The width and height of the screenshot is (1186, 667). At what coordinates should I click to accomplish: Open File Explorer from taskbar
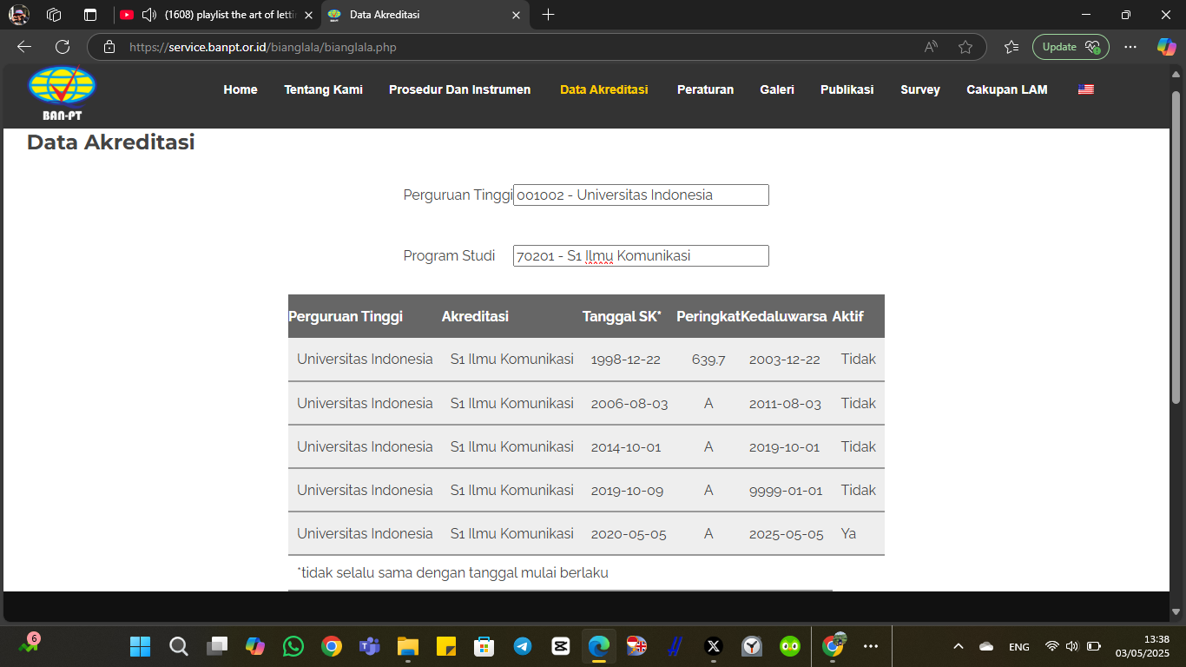(x=408, y=646)
